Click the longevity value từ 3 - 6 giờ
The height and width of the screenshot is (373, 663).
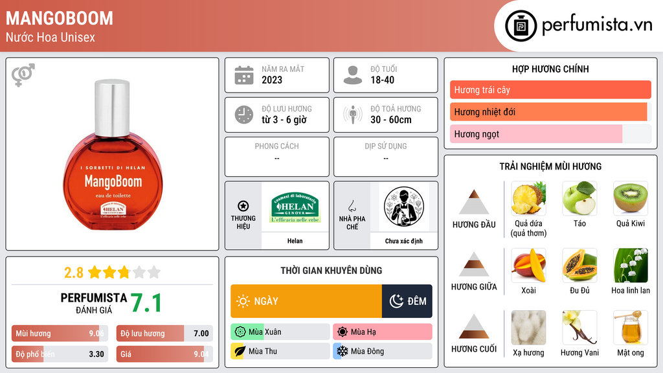(284, 120)
